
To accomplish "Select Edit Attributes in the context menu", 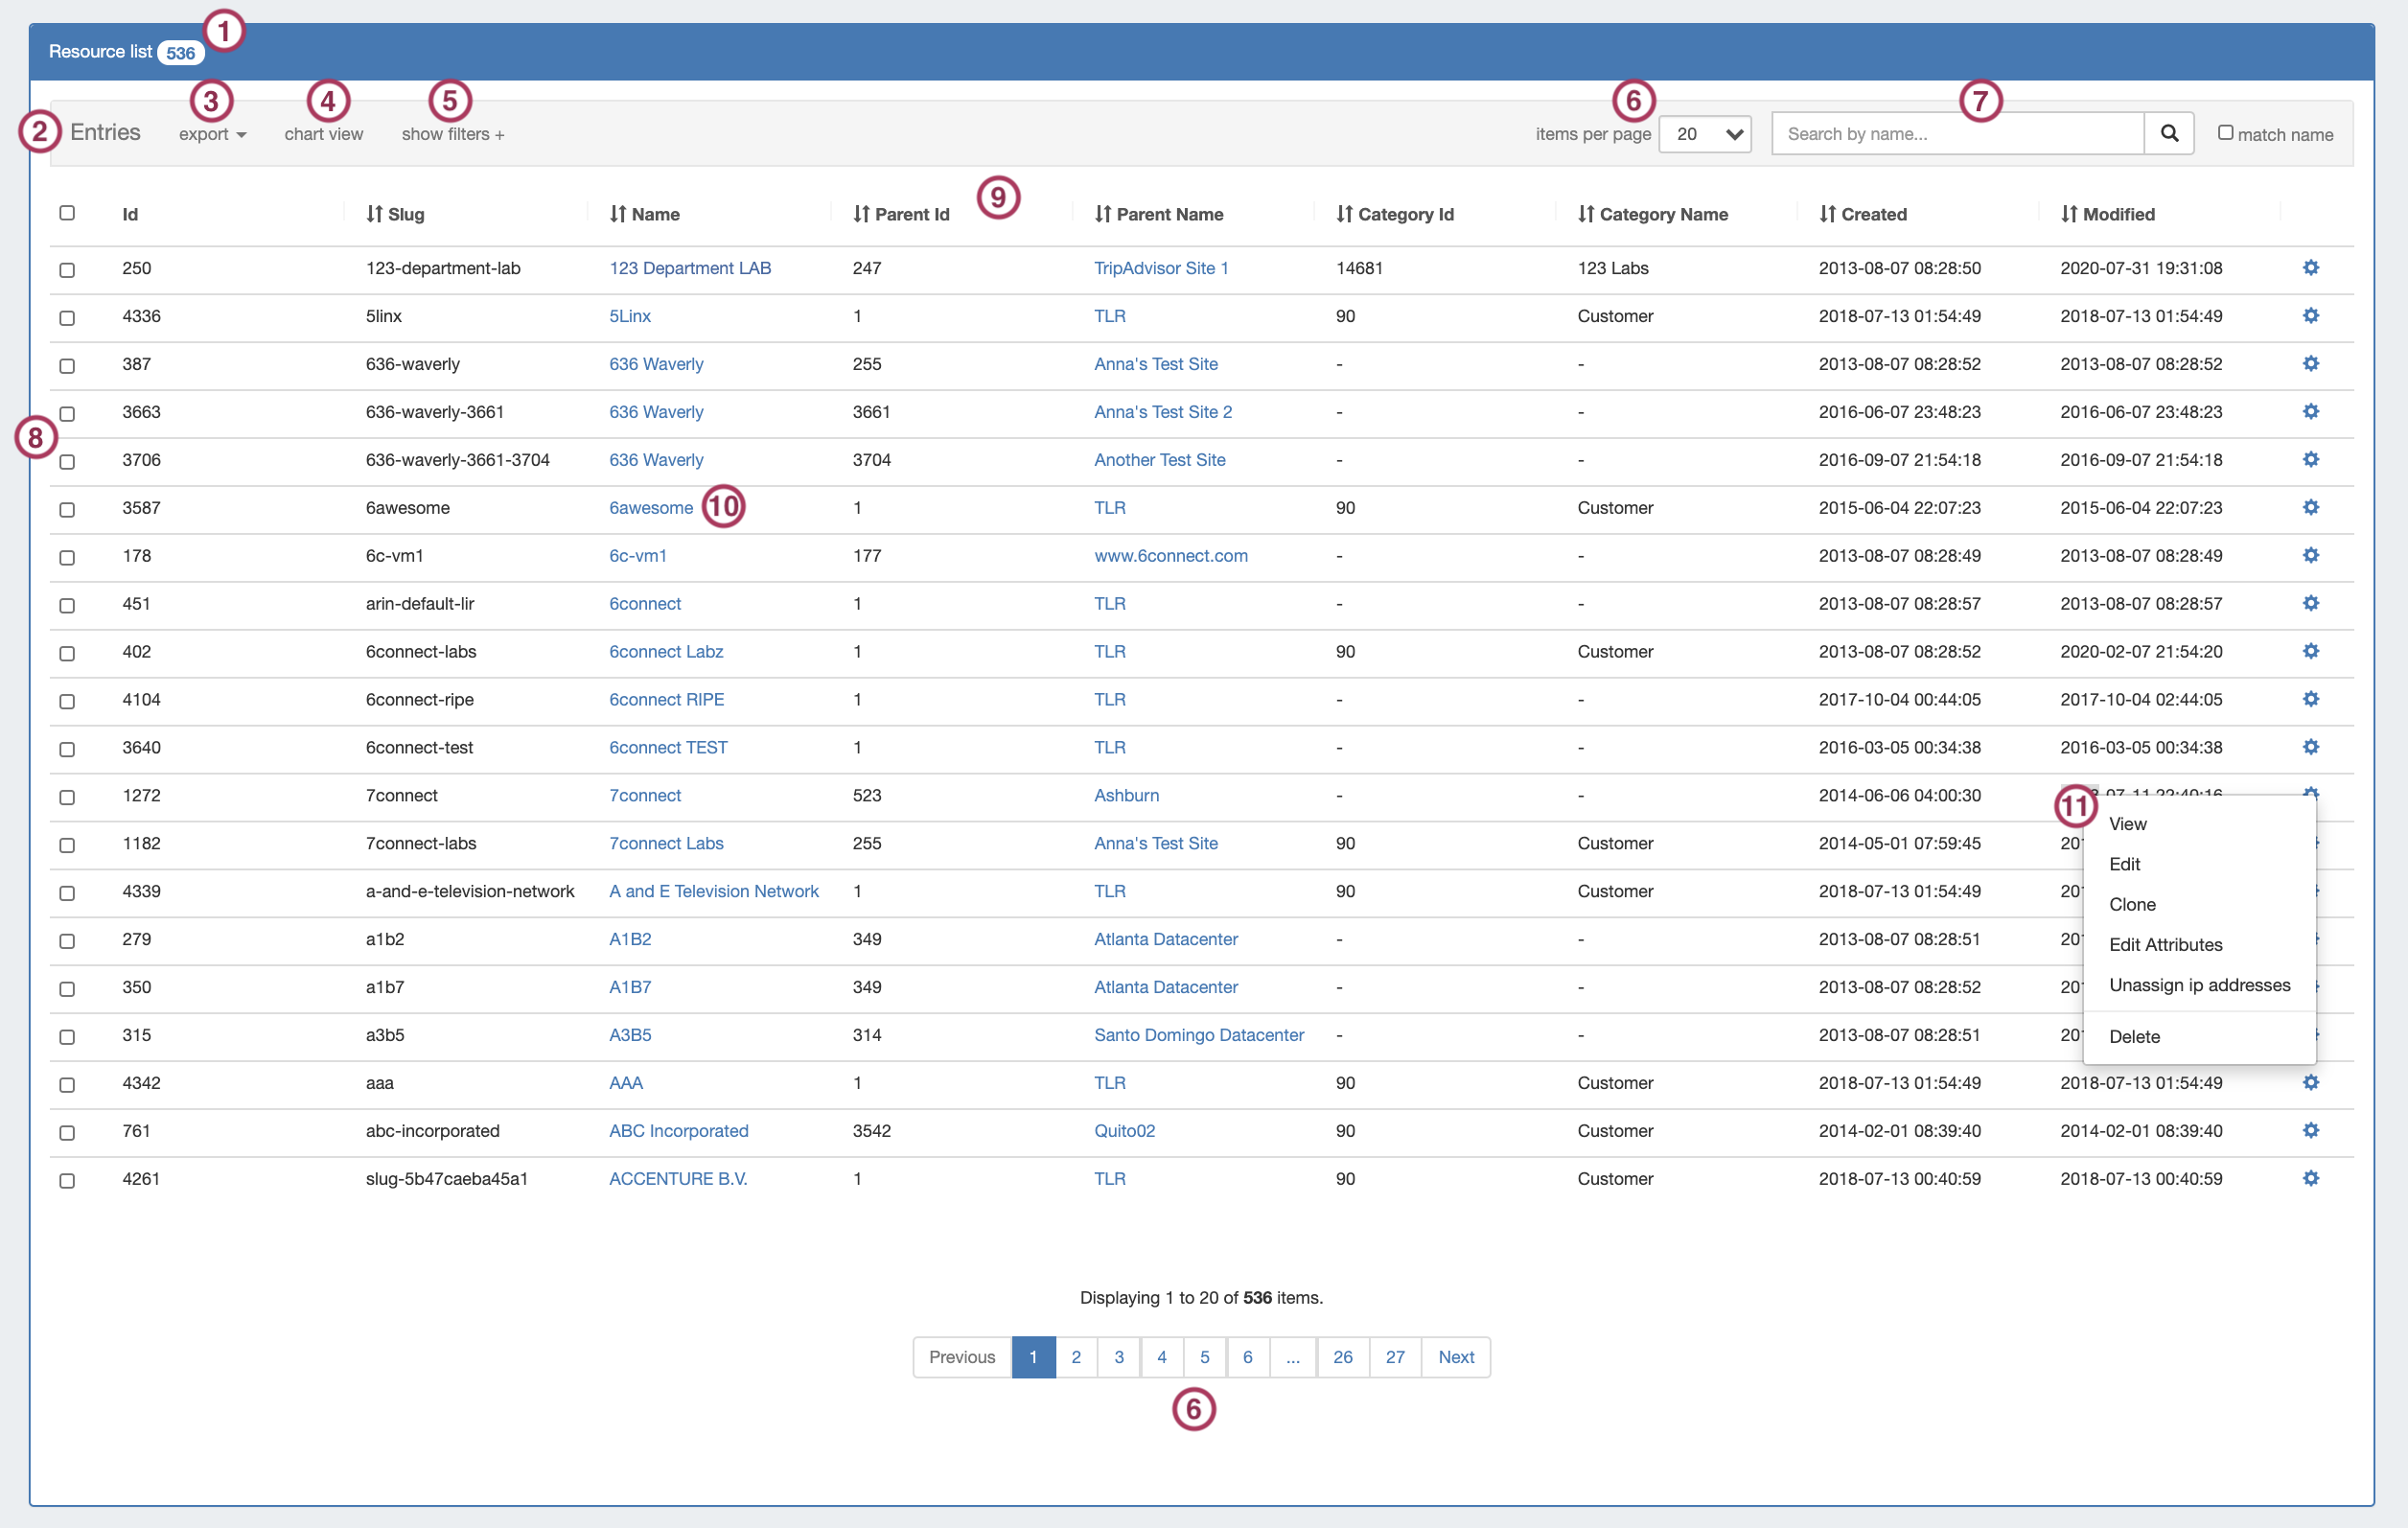I will (2165, 945).
